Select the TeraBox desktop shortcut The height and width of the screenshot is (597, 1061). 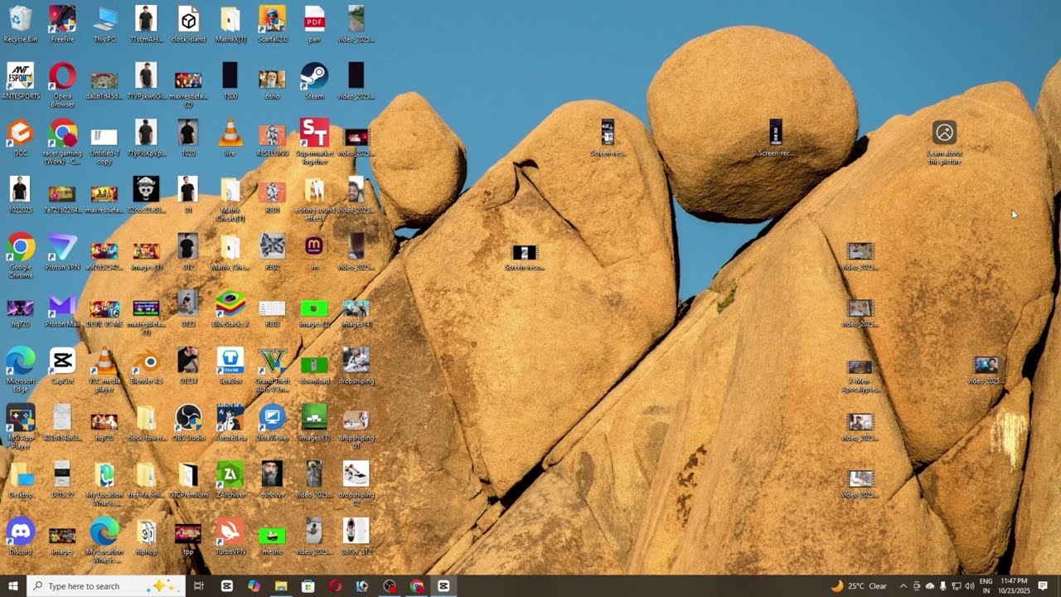pyautogui.click(x=230, y=366)
